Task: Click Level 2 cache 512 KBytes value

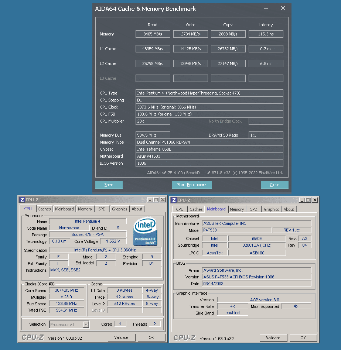Action: [x=125, y=303]
